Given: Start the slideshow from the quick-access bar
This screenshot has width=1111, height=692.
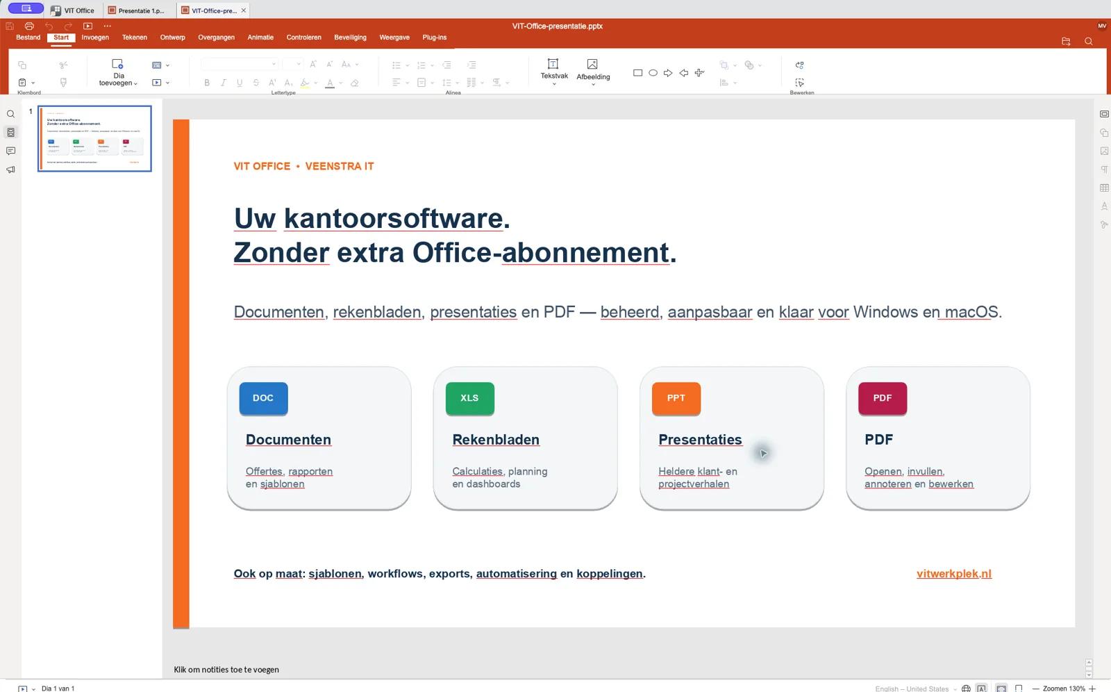Looking at the screenshot, I should coord(87,26).
